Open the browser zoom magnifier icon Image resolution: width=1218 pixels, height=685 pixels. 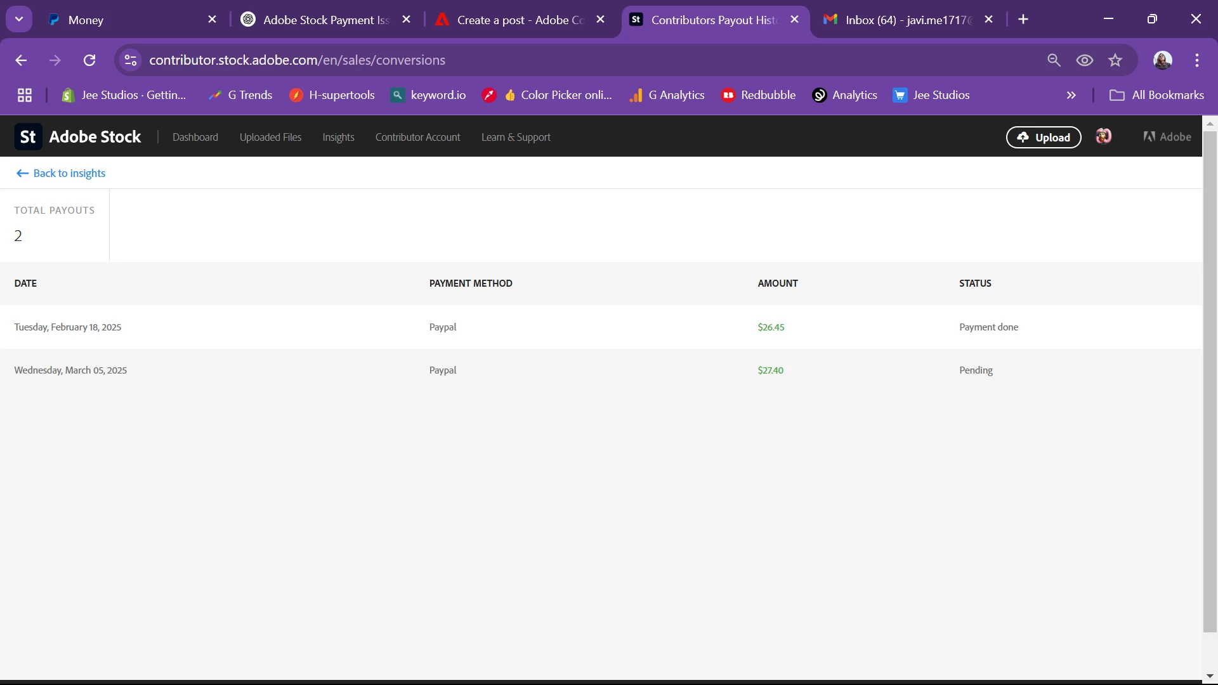pos(1054,60)
